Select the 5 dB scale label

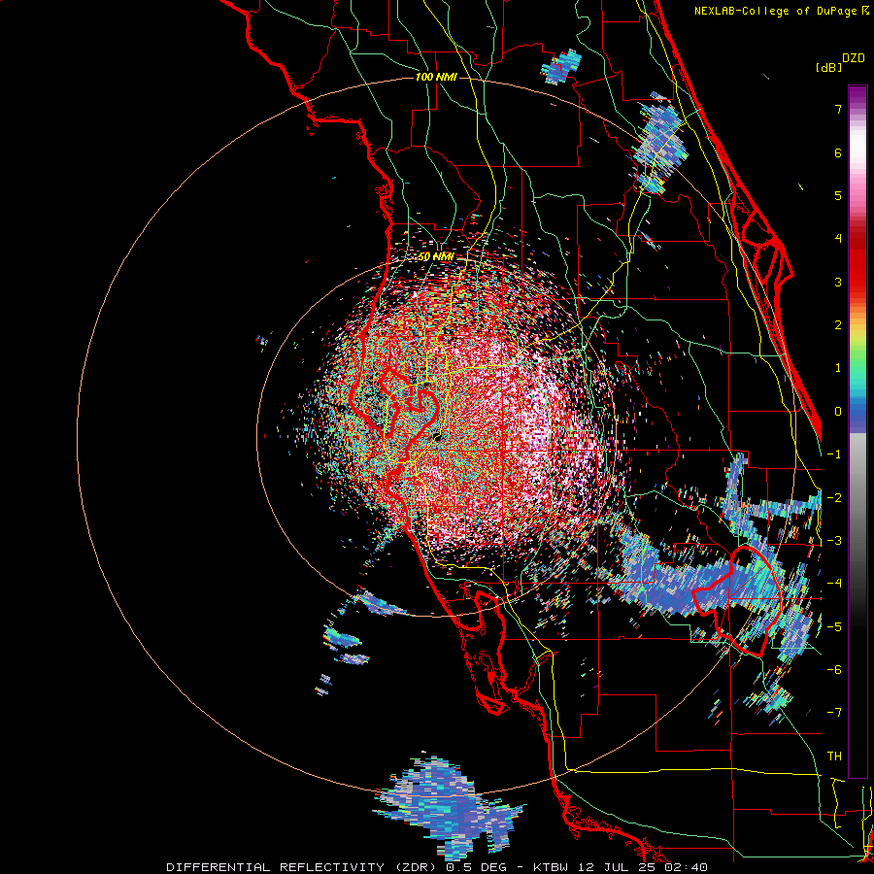(x=838, y=195)
